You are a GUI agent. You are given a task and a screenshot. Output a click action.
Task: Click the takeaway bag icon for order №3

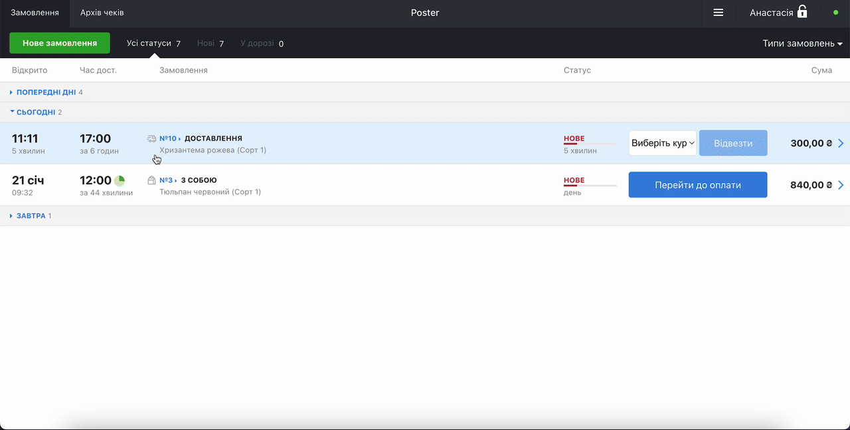coord(151,180)
